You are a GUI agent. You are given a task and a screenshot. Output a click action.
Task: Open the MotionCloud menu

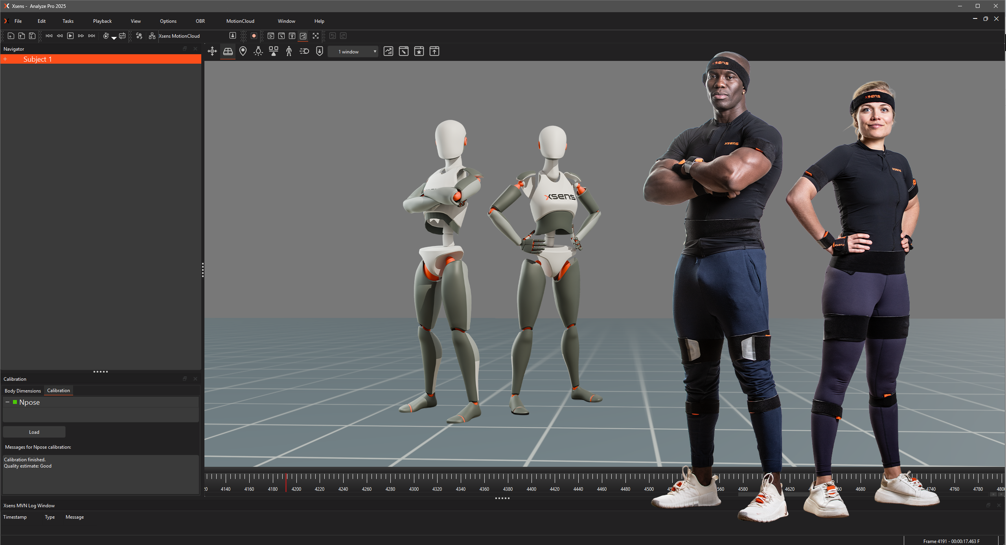(x=240, y=21)
